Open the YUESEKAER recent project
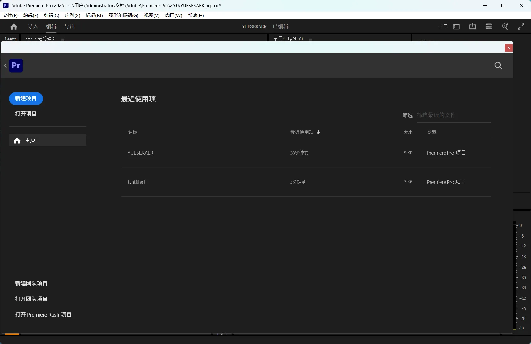This screenshot has height=344, width=531. pyautogui.click(x=141, y=153)
